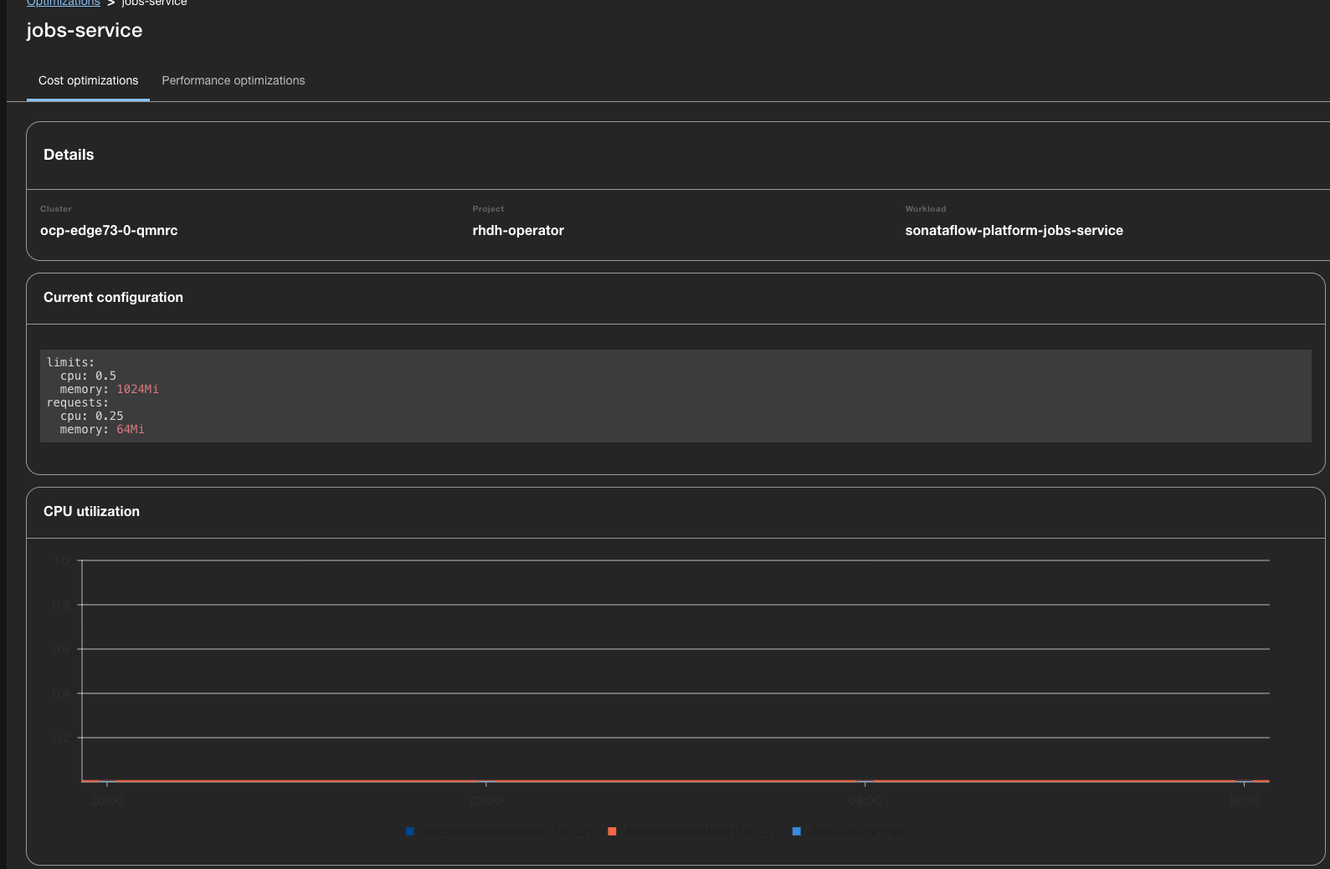Click the limits memory value 1024Mi
This screenshot has height=869, width=1330.
(x=137, y=389)
